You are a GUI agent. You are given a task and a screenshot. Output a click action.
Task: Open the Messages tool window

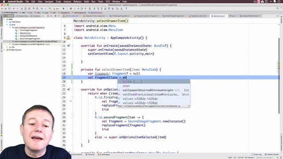(104, 155)
